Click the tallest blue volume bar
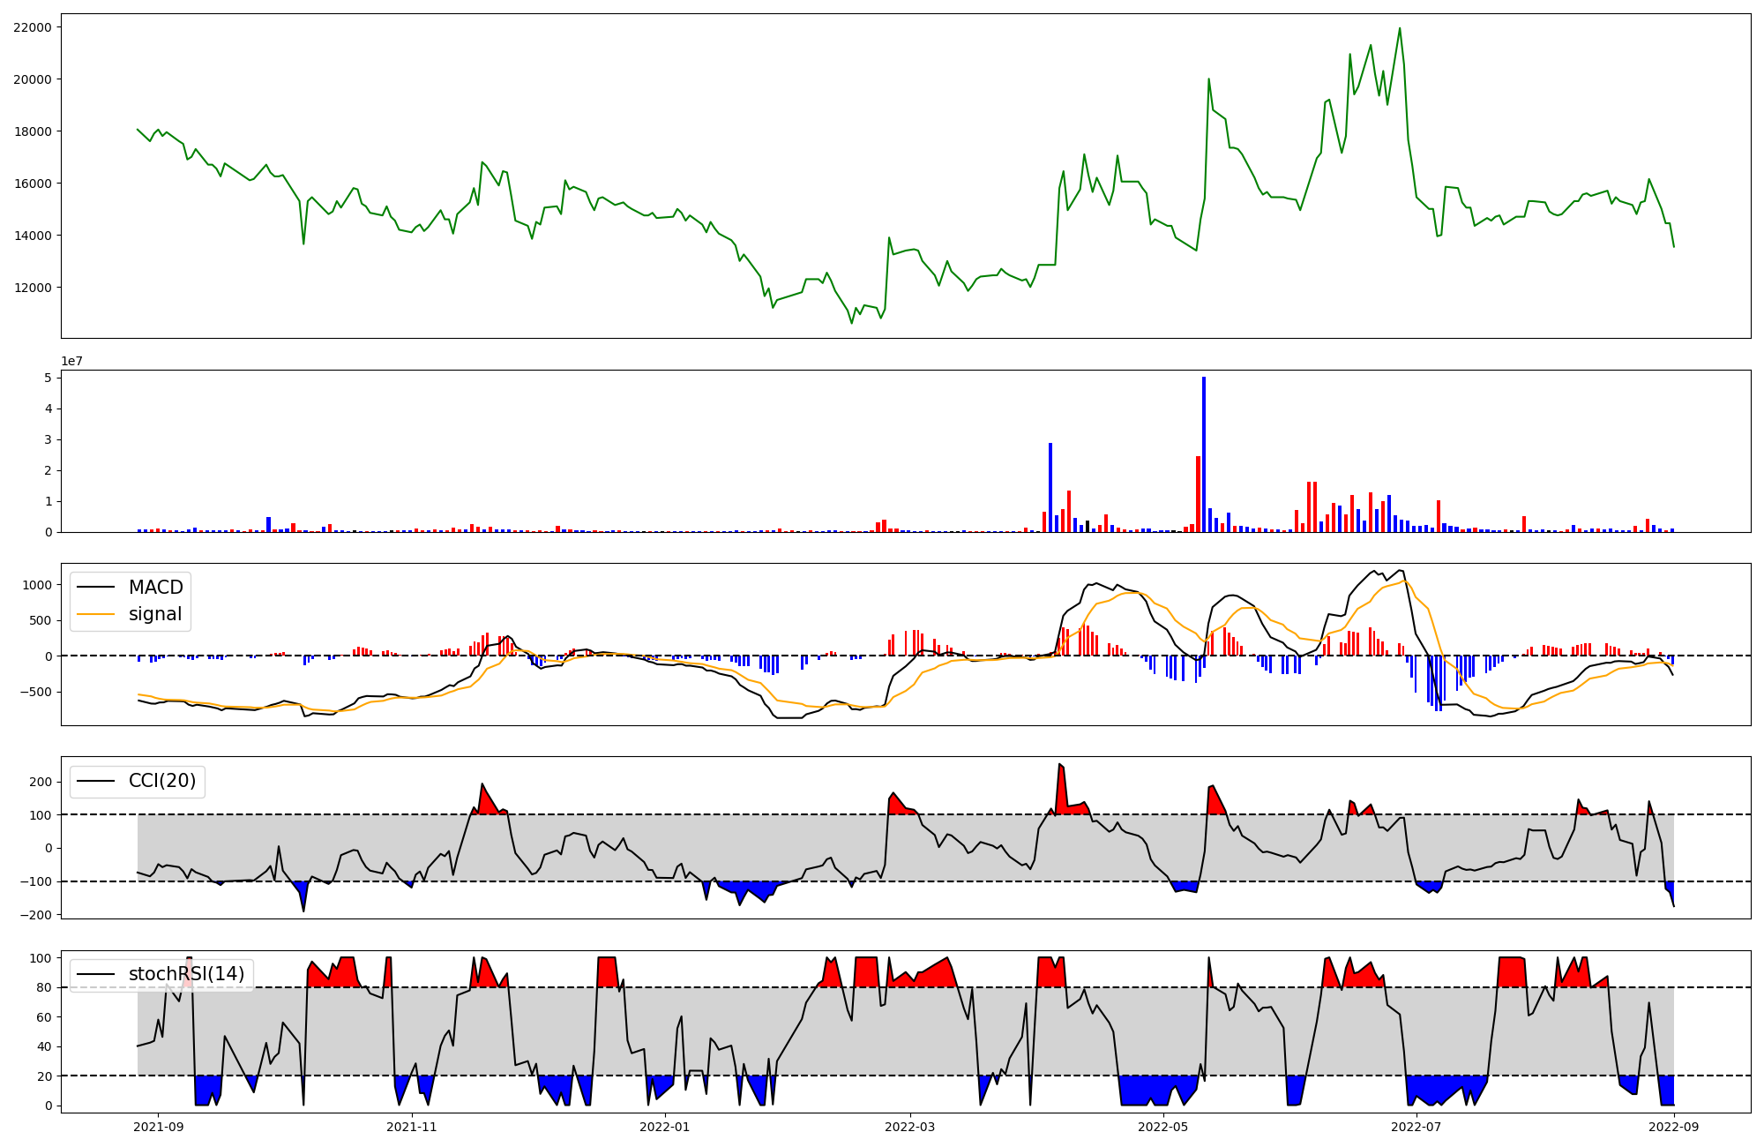Screen dimensions: 1764x1147 [x=1203, y=454]
